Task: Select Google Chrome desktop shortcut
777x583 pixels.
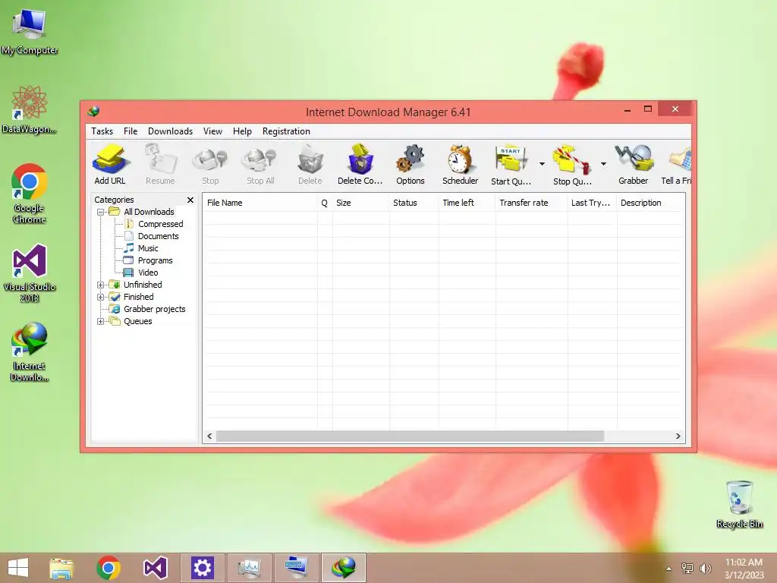Action: (x=30, y=194)
